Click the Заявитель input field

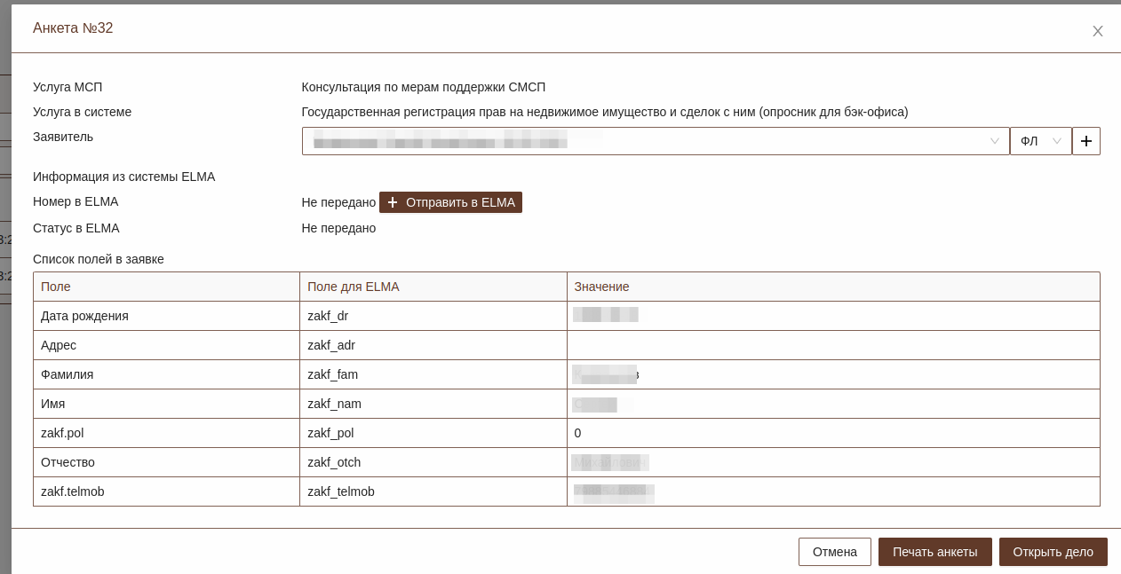pyautogui.click(x=640, y=141)
